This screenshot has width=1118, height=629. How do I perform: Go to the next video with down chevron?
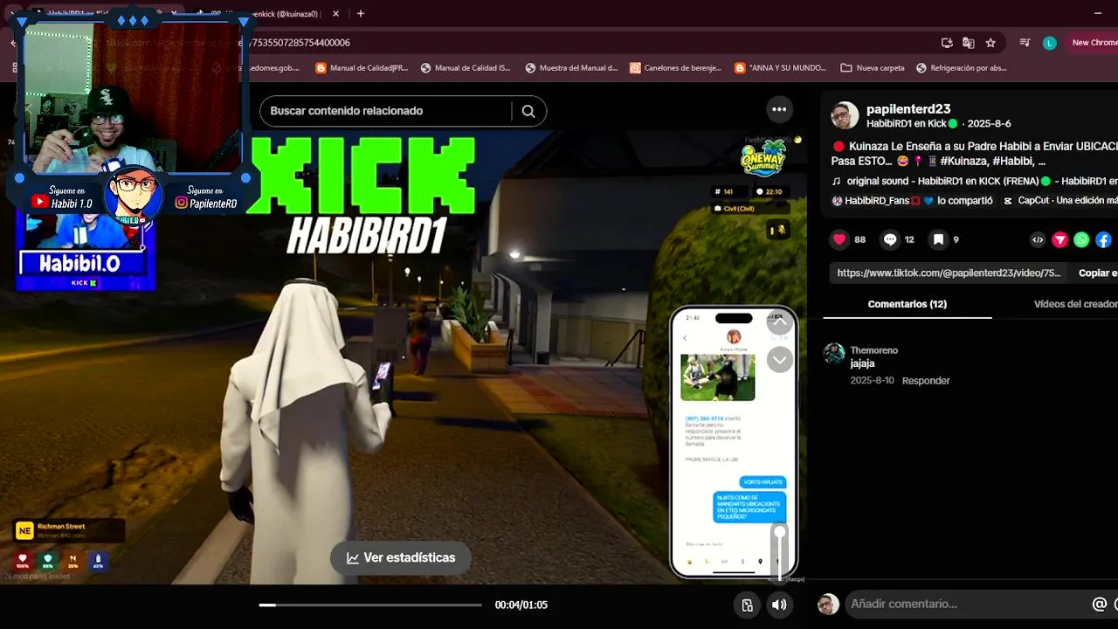click(780, 359)
